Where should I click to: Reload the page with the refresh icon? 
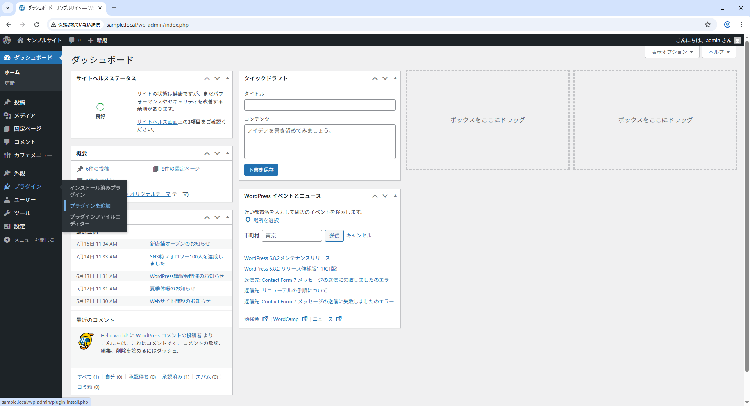(37, 25)
